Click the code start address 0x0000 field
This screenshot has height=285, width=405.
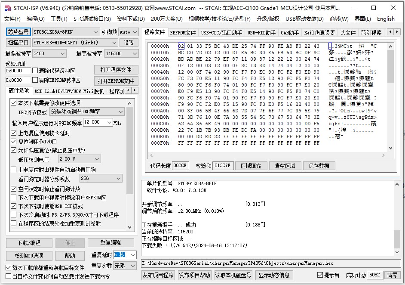pyautogui.click(x=18, y=71)
